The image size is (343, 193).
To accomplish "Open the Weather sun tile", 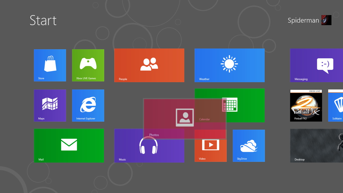I will (230, 65).
